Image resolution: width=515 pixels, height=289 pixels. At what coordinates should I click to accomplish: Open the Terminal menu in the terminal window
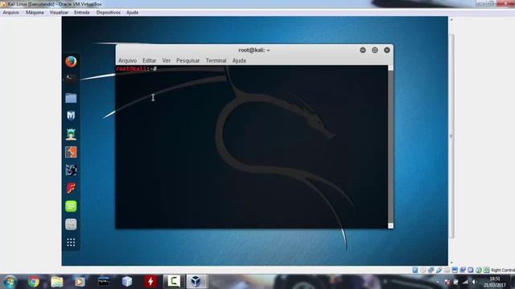pyautogui.click(x=216, y=61)
